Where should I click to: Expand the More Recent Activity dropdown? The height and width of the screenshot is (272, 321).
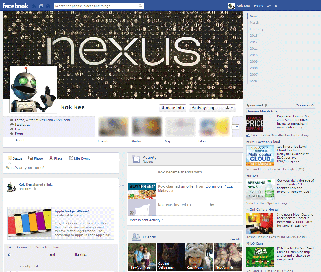pos(146,220)
